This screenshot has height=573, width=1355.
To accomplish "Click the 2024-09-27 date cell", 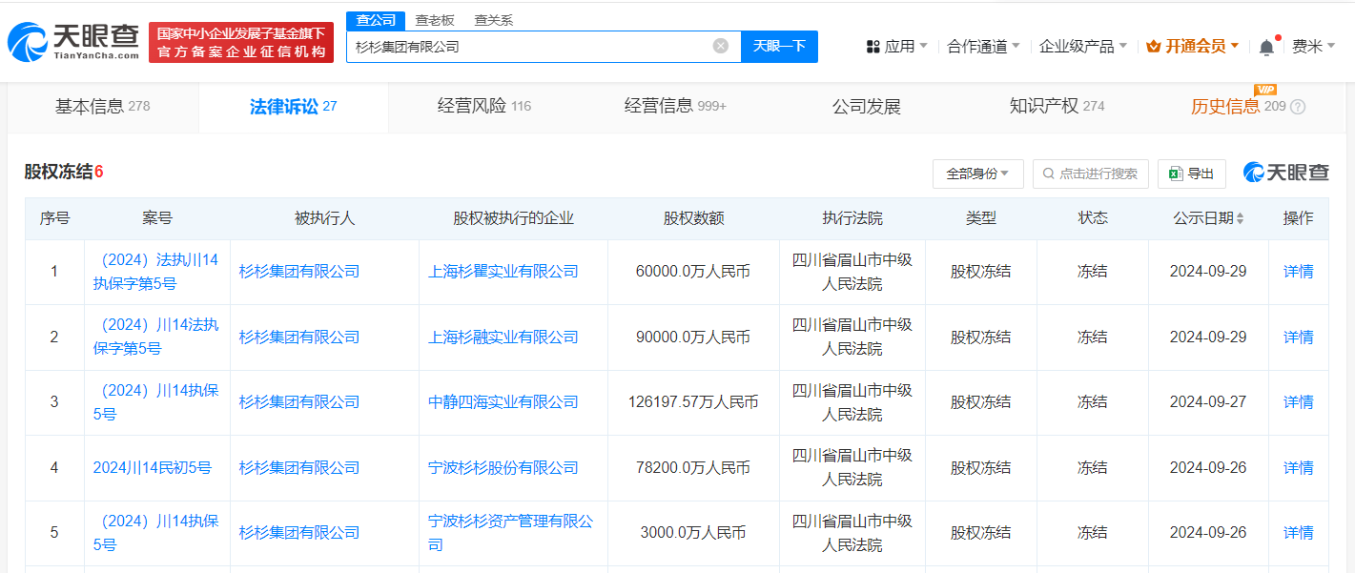I will [x=1208, y=402].
